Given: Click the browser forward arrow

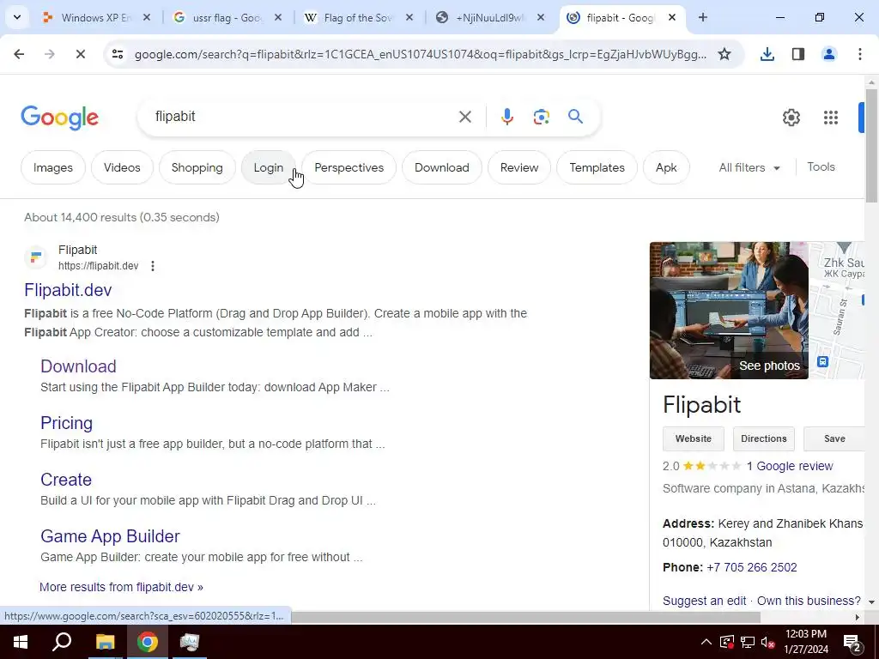Looking at the screenshot, I should [50, 54].
